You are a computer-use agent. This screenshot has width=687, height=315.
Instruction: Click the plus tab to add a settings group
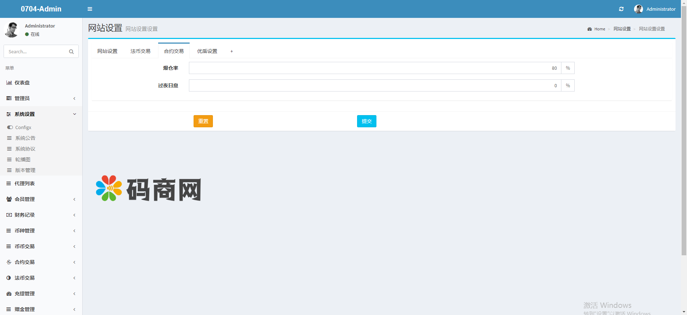point(232,51)
